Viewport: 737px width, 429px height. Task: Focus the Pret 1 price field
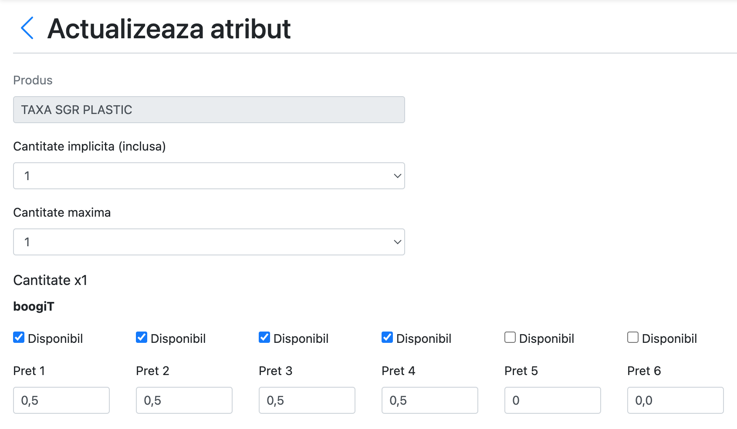61,400
